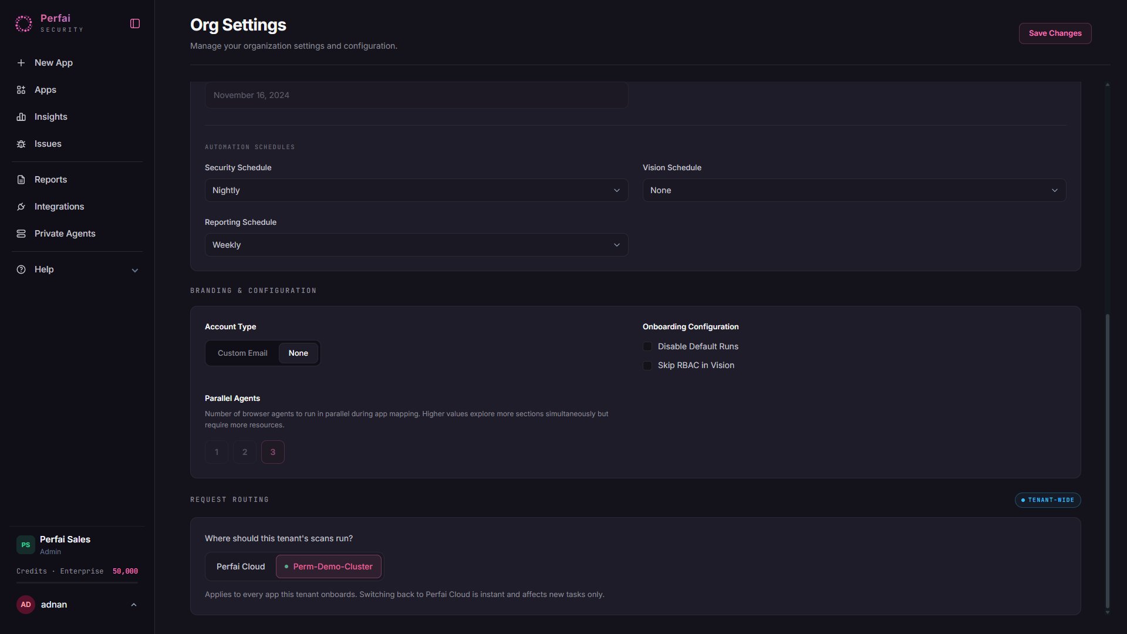Click the Insights chart icon

click(21, 117)
